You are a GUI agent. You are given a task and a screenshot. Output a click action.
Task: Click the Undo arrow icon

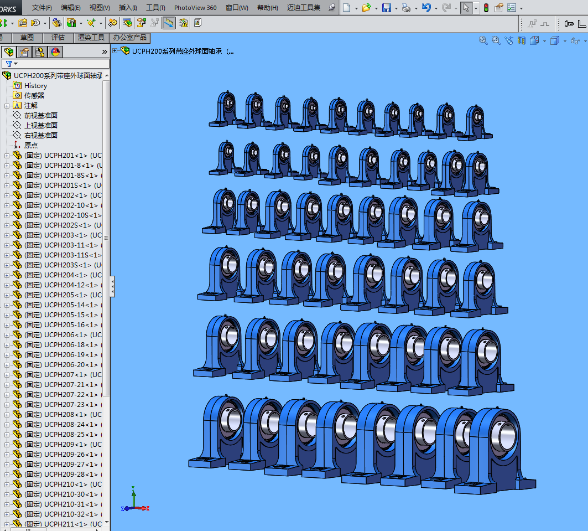pyautogui.click(x=425, y=8)
